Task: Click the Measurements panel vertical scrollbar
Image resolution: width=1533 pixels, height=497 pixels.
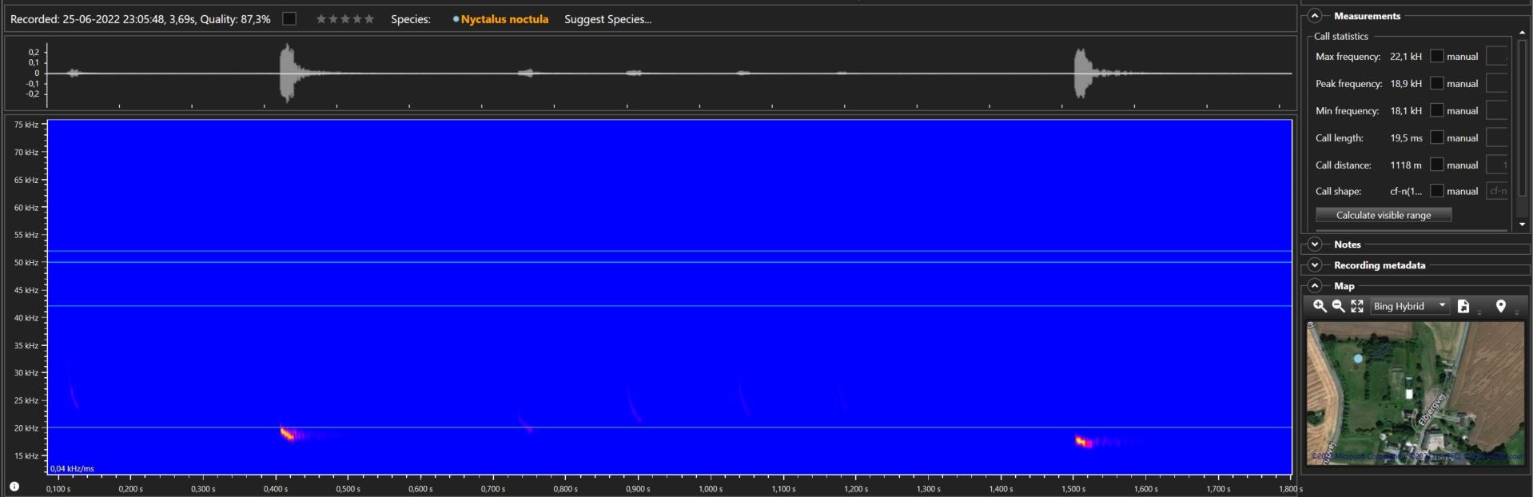Action: pyautogui.click(x=1522, y=128)
